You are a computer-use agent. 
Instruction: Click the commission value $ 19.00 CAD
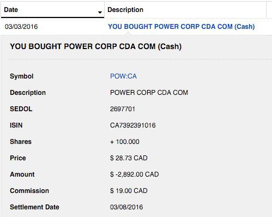[x=129, y=191]
